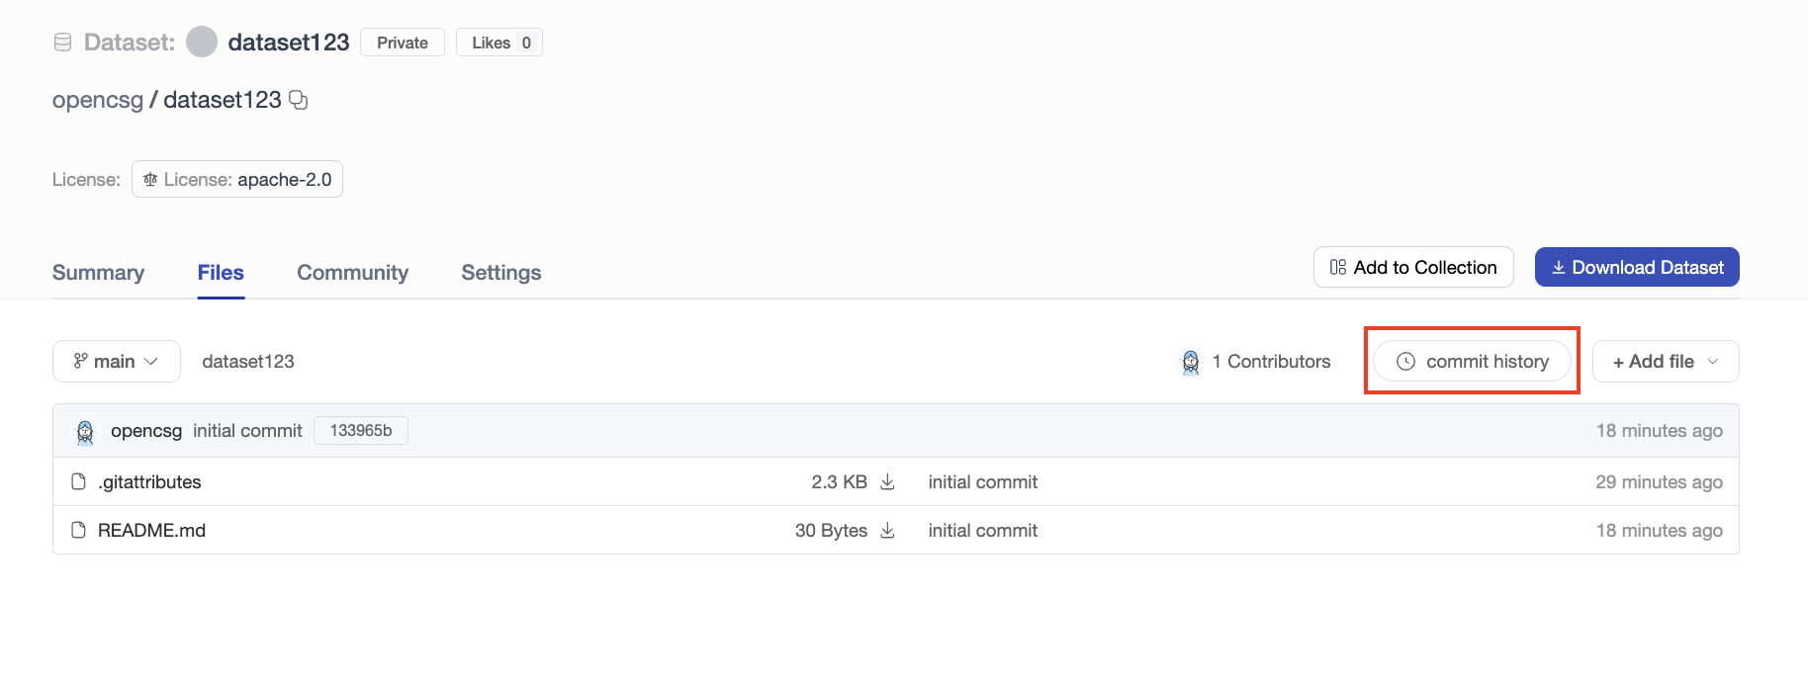1808x686 pixels.
Task: Open the Add file dropdown menu
Action: pyautogui.click(x=1665, y=362)
